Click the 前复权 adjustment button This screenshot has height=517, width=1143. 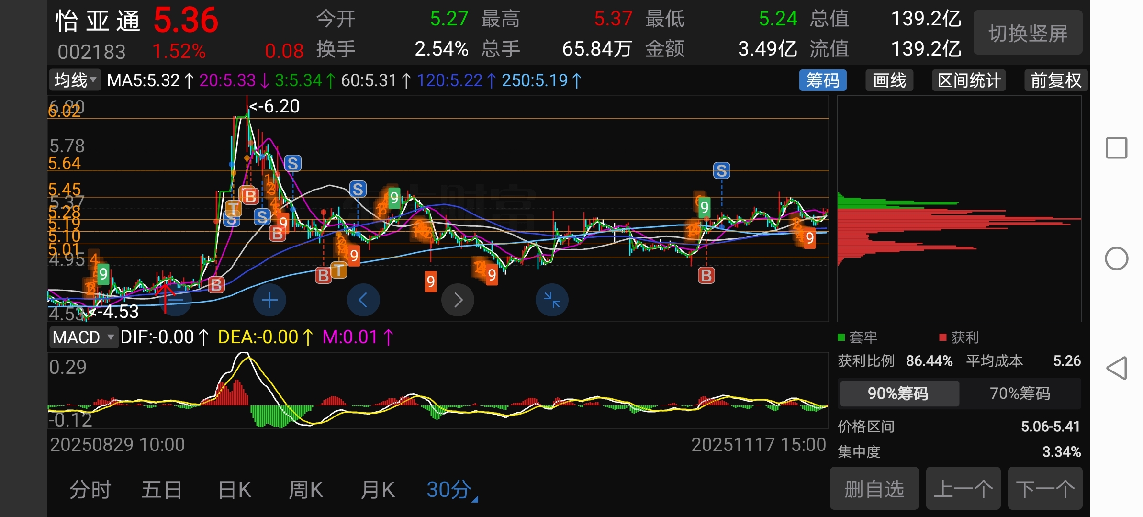[x=1055, y=80]
